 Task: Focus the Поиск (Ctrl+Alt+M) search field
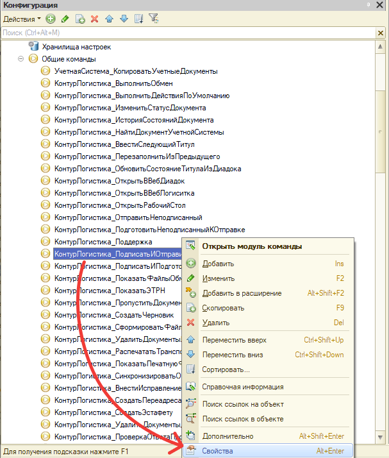click(x=188, y=33)
